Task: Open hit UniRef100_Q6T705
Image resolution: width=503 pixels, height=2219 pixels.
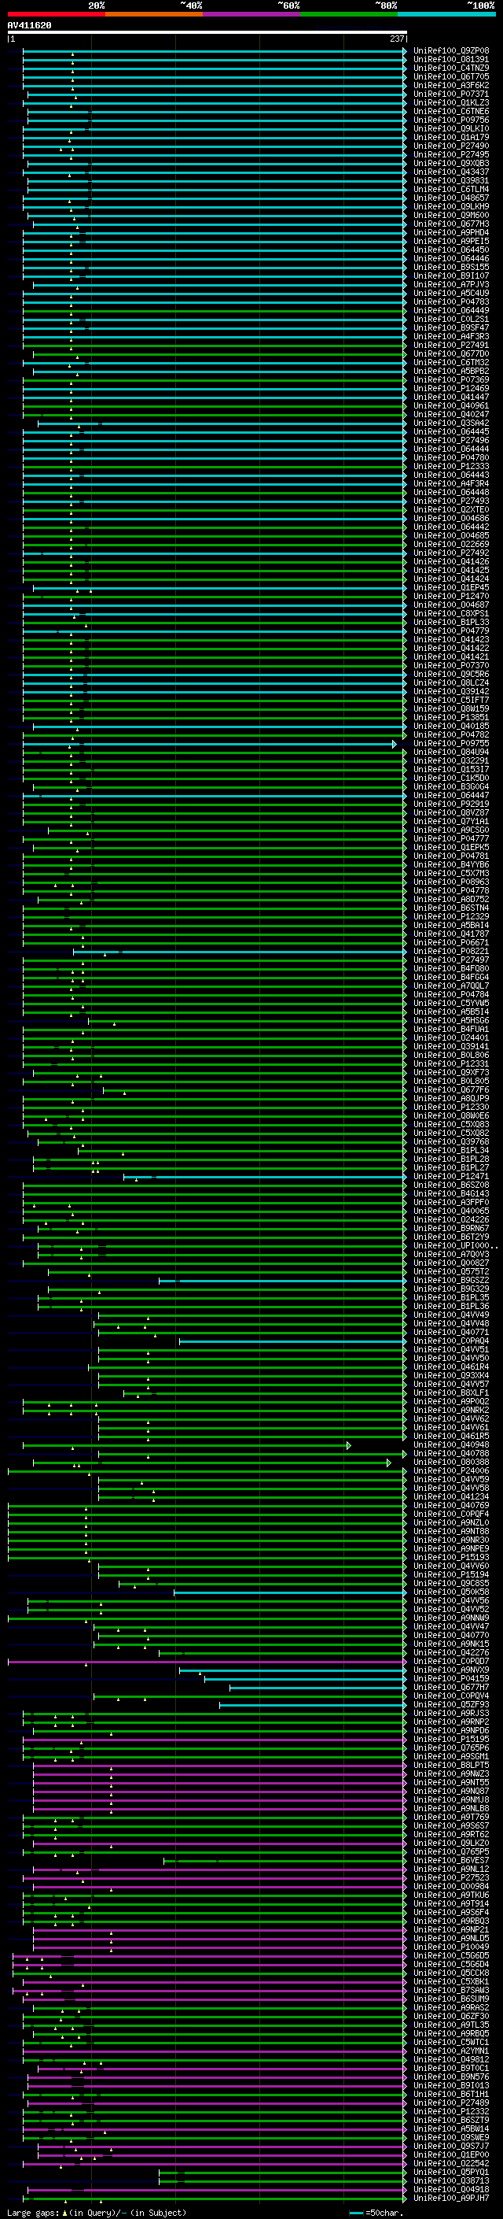Action: 451,76
